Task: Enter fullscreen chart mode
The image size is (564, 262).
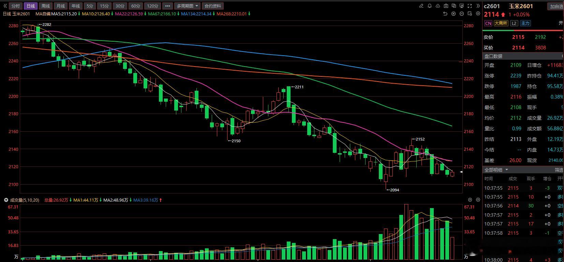Action: coord(470,6)
